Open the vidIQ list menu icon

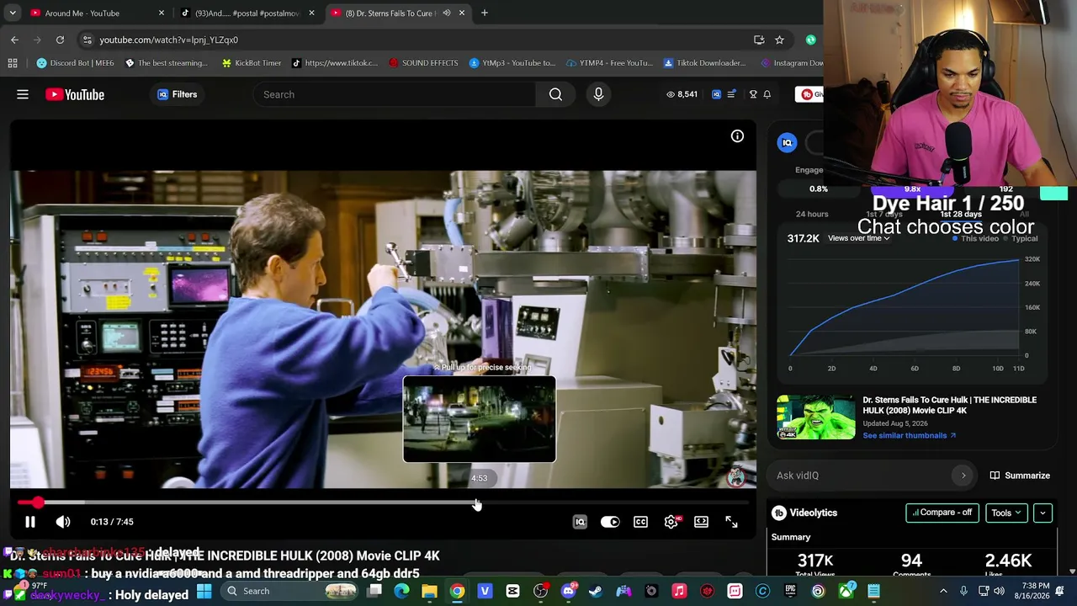[x=731, y=94]
